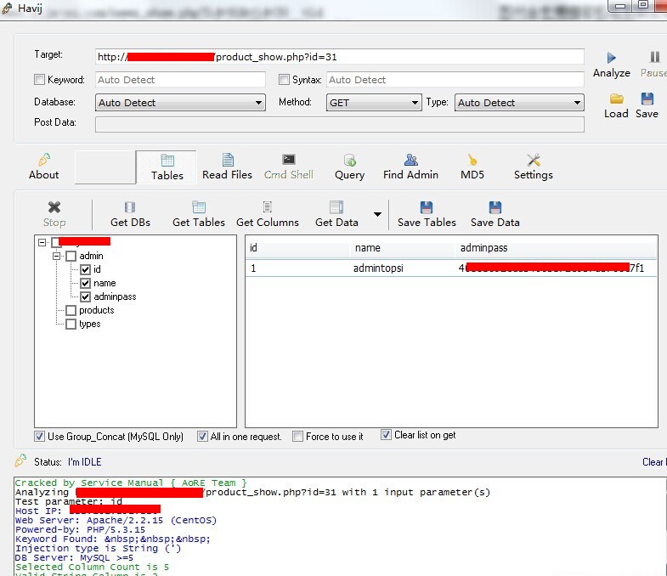Open the Get Data dropdown arrow
The image size is (667, 576).
coord(377,214)
